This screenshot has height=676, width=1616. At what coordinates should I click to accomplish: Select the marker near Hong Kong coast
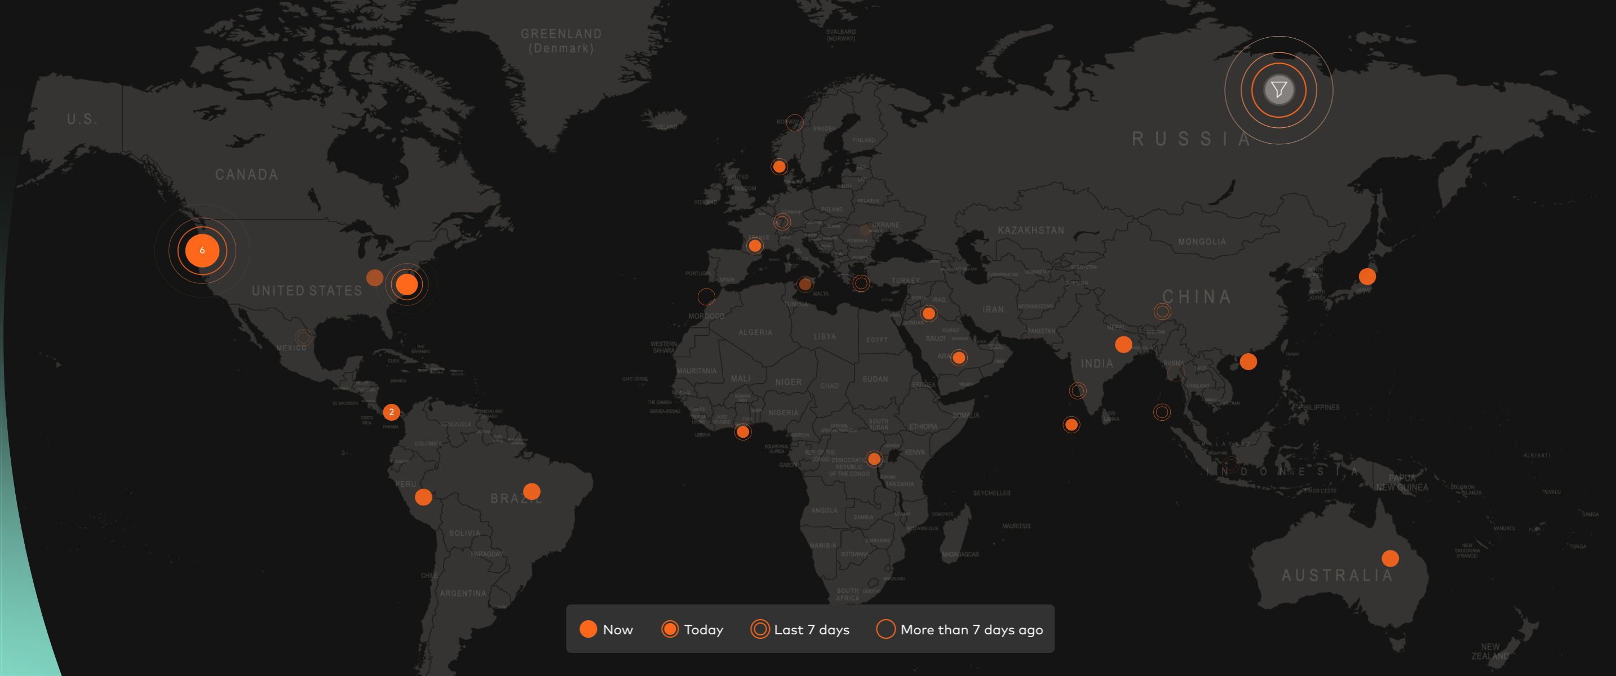(x=1248, y=362)
